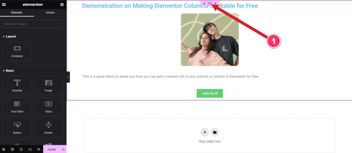The image size is (352, 153).
Task: Select the Heading widget
Action: (17, 86)
